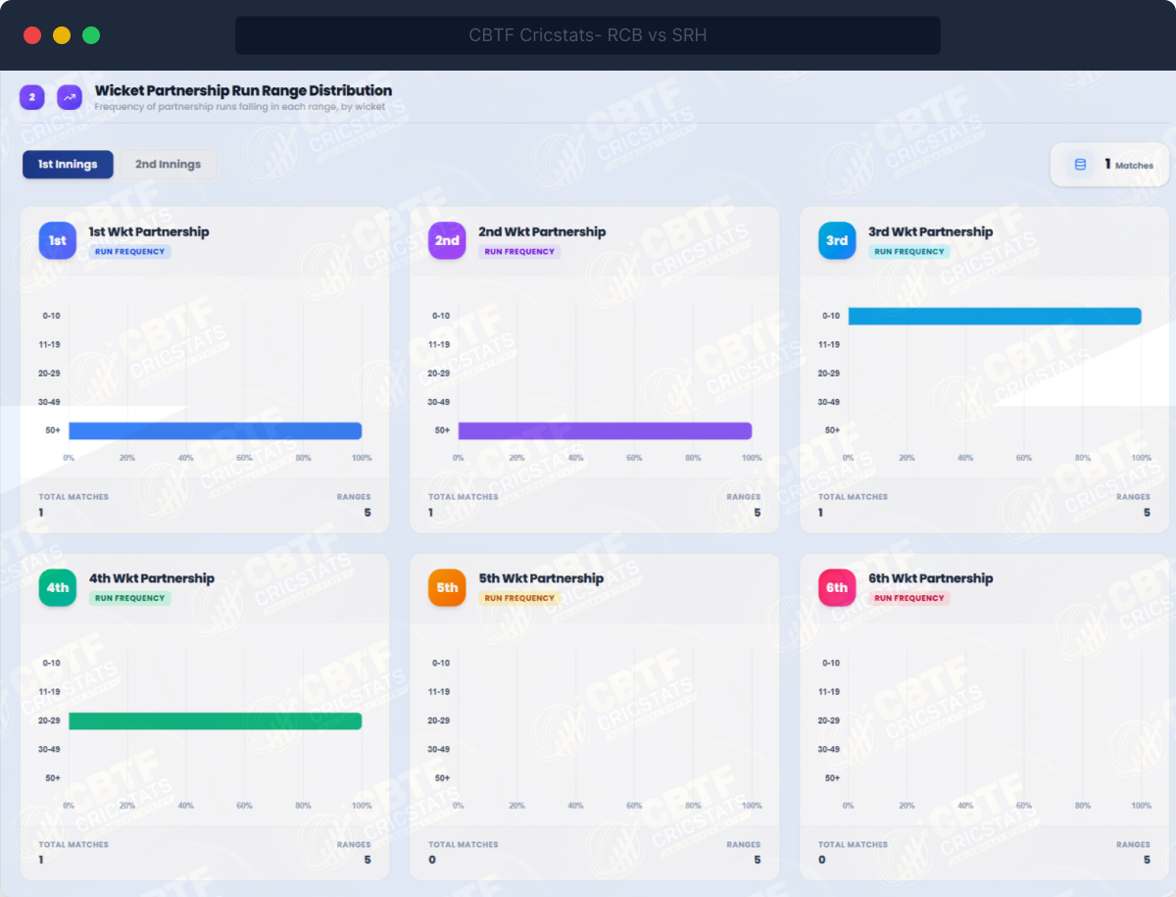Screen dimensions: 1176x897
Task: Click the database icon beside Matches count
Action: point(1080,165)
